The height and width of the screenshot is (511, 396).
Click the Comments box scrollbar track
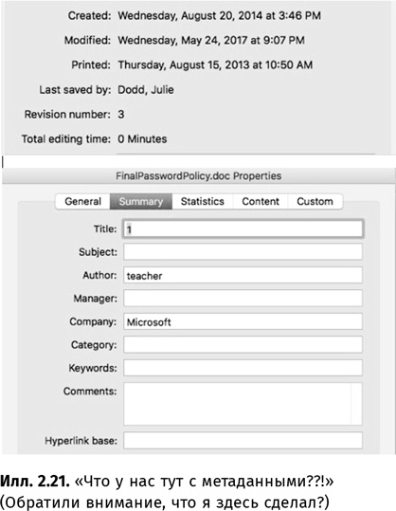(356, 404)
